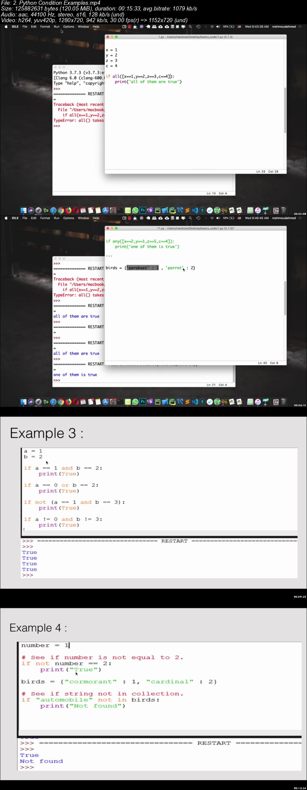Click the Wed 6:46:45 AM clock
307x790 pixels.
pos(257,218)
